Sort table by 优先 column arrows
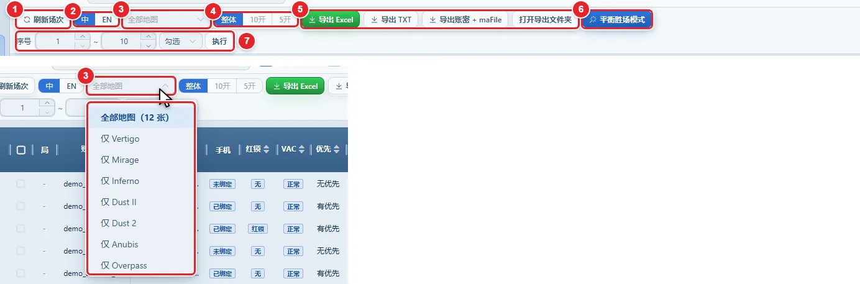 (336, 150)
